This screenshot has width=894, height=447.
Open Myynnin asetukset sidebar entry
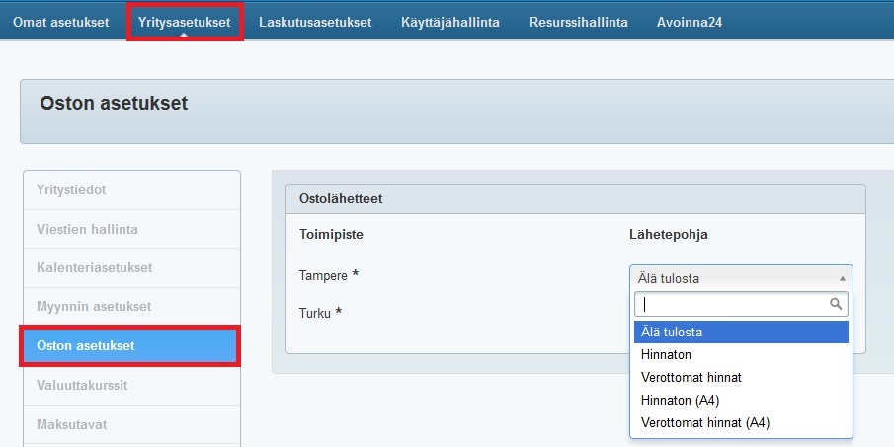[94, 307]
